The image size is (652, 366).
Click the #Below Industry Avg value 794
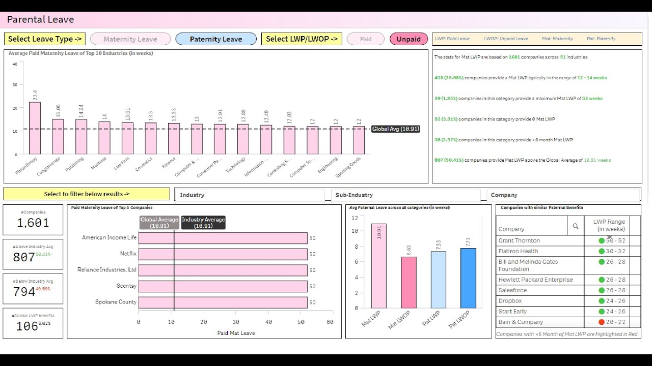[x=24, y=292]
